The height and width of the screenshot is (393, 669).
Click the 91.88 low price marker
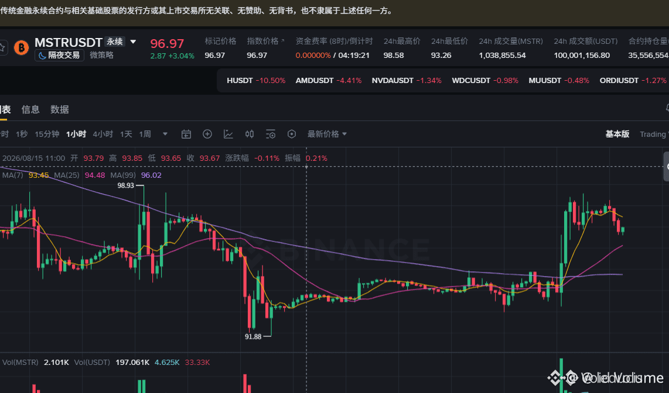point(253,337)
